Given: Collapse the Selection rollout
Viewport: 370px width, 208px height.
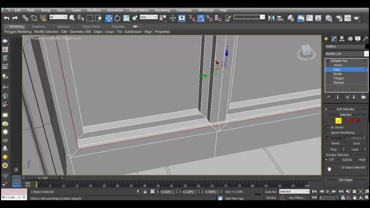Looking at the screenshot, I should pyautogui.click(x=346, y=114).
